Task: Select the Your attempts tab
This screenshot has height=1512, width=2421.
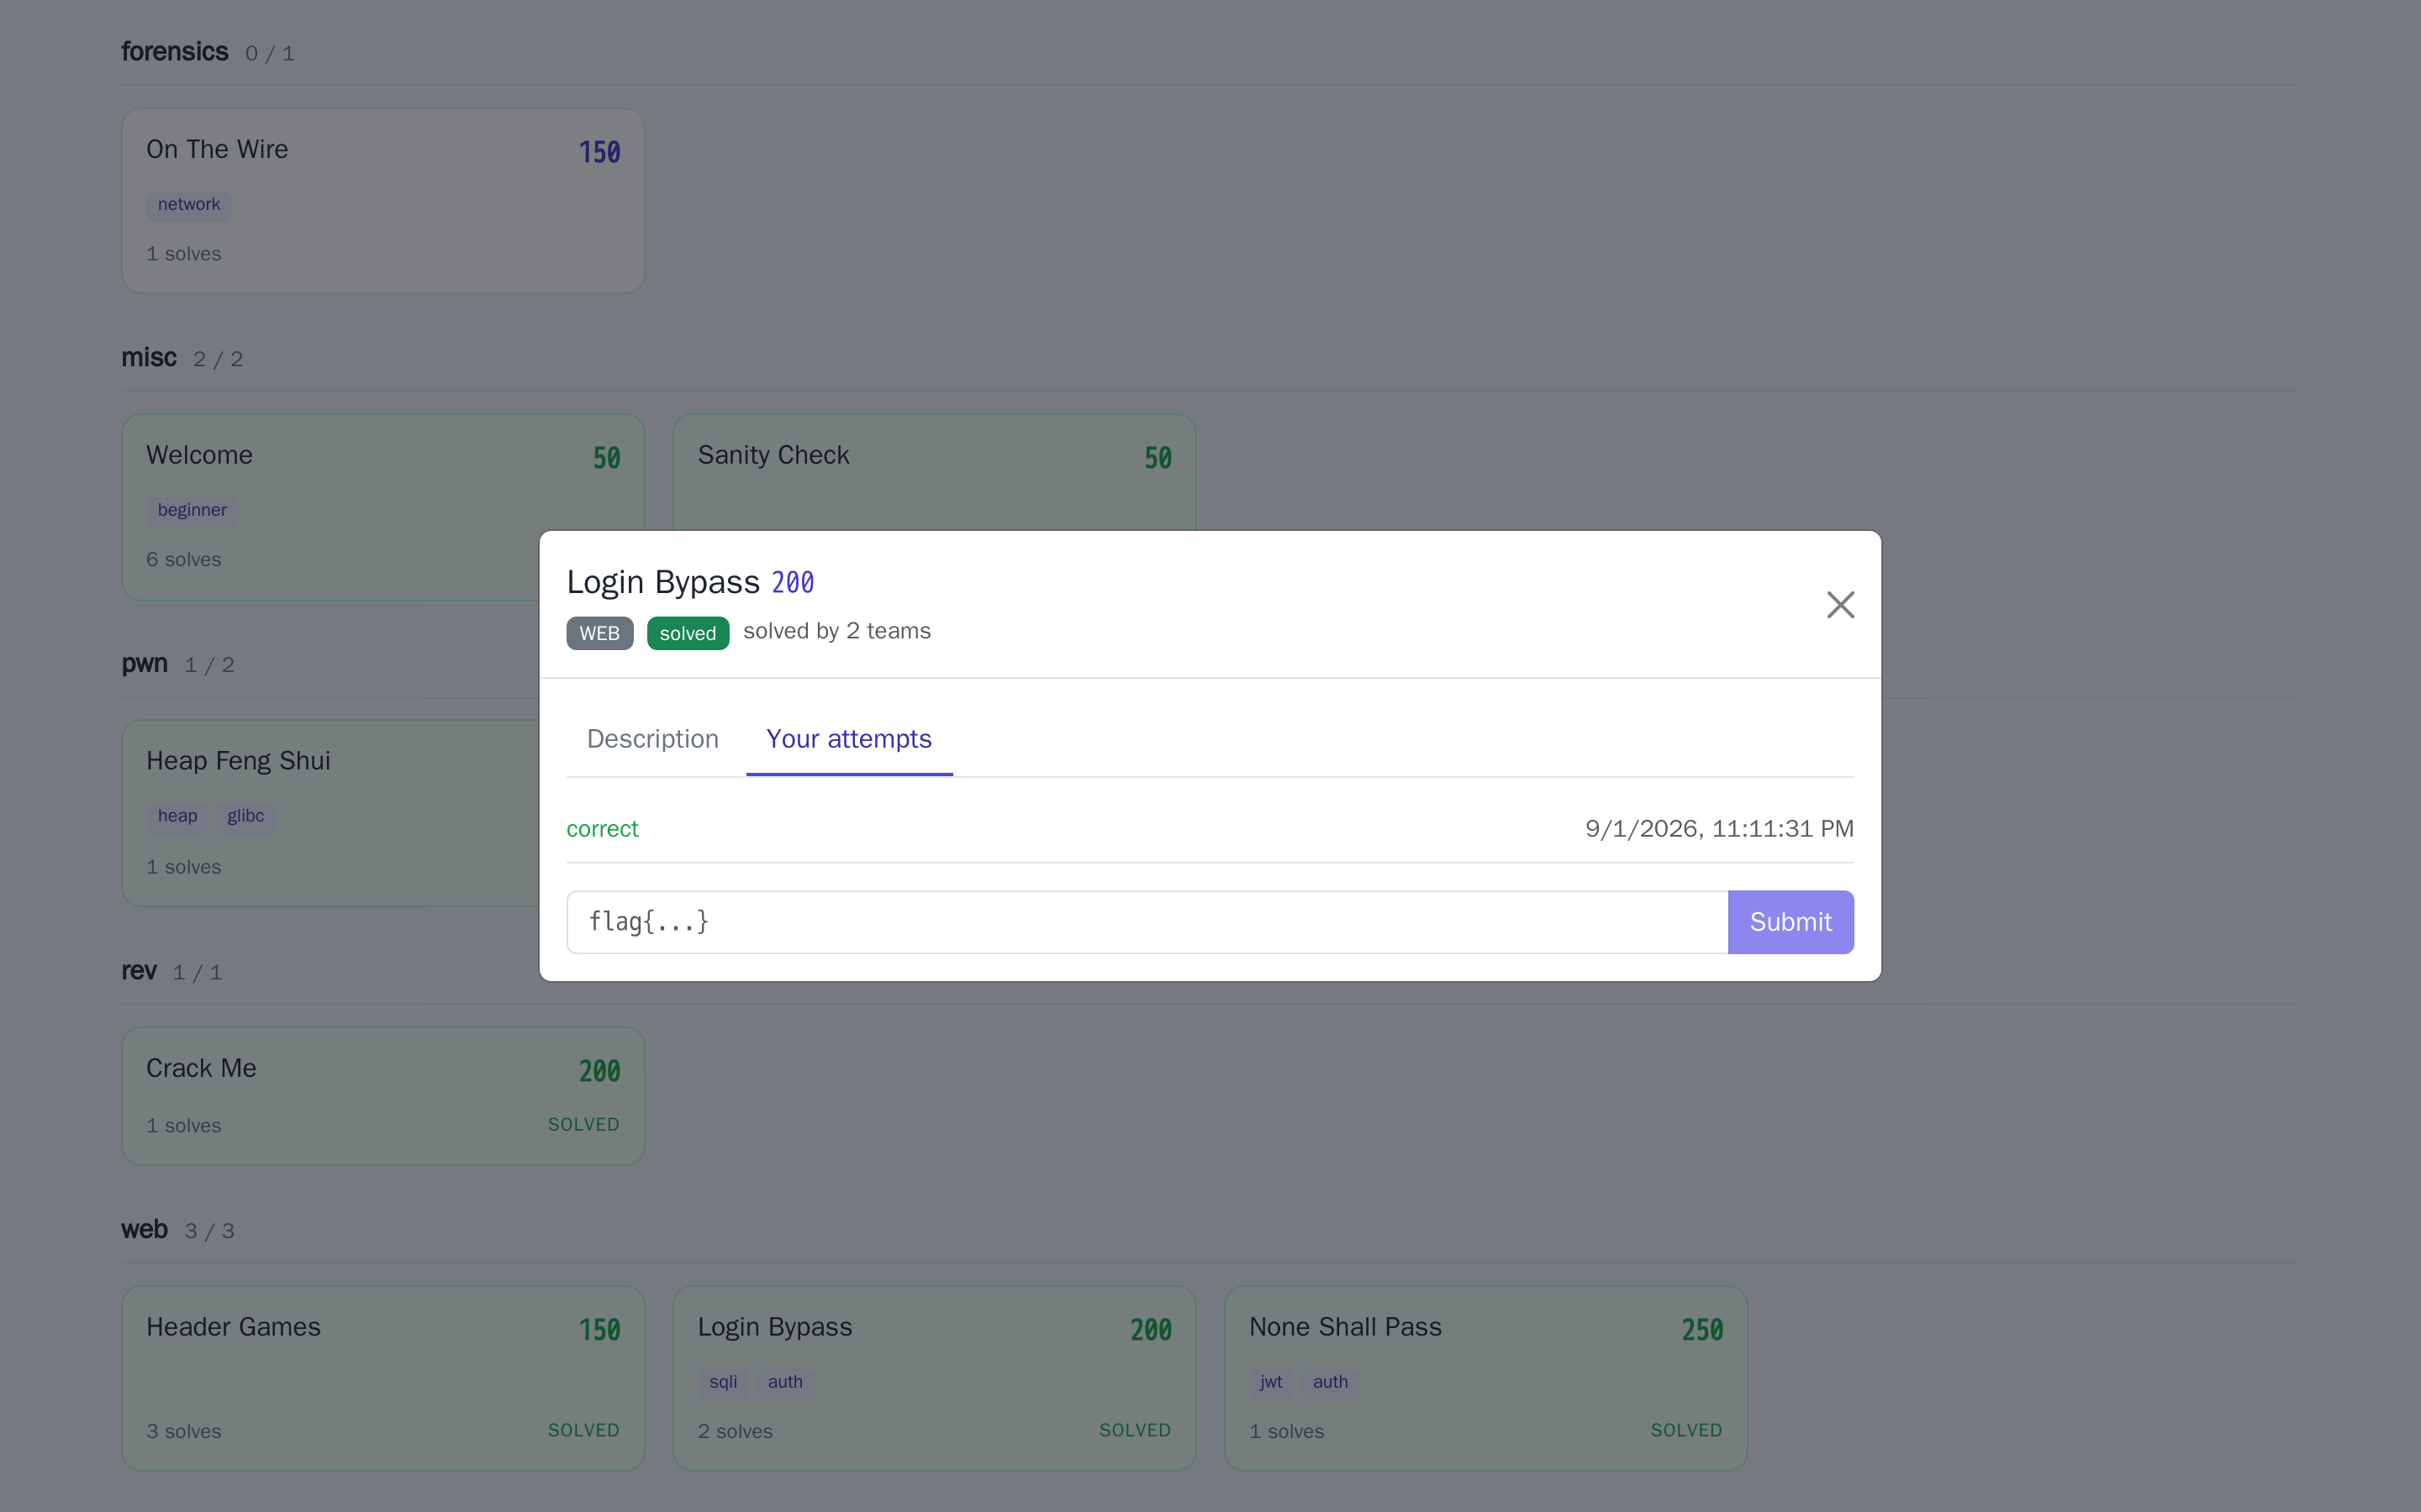Action: point(848,739)
